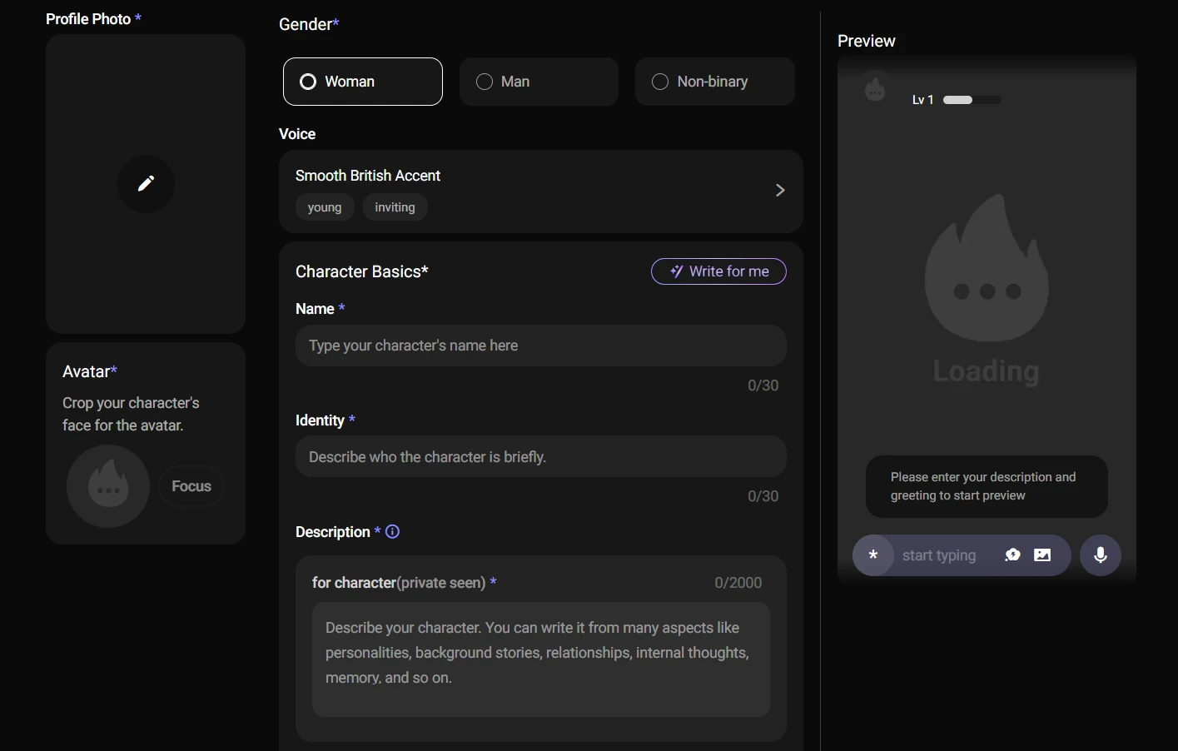Open voice selection via chevron arrow

tap(780, 191)
